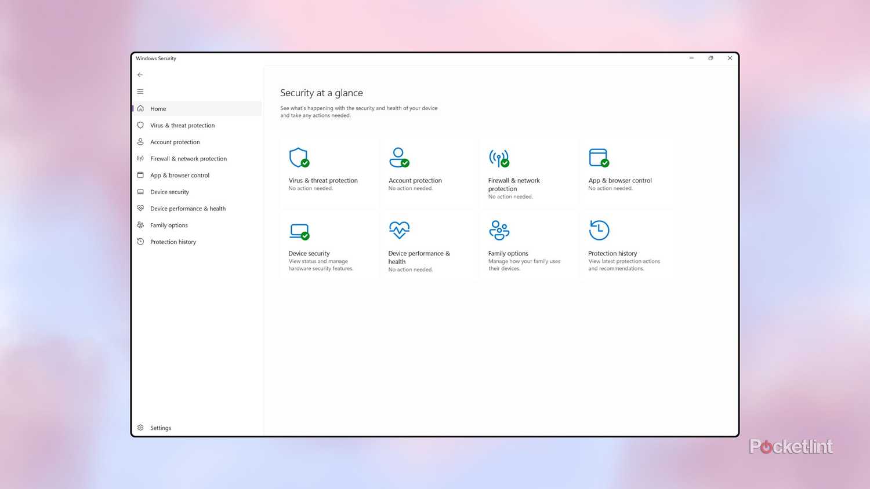Click the Windows Security title bar text
The height and width of the screenshot is (489, 870).
click(x=155, y=58)
